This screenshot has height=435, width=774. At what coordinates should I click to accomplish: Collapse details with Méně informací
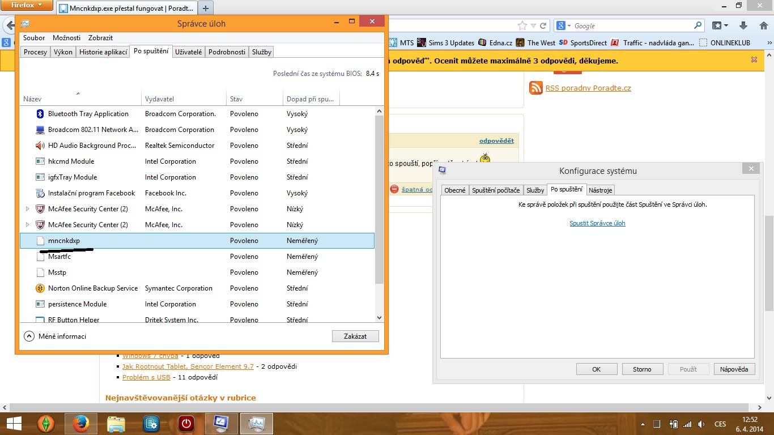point(56,336)
